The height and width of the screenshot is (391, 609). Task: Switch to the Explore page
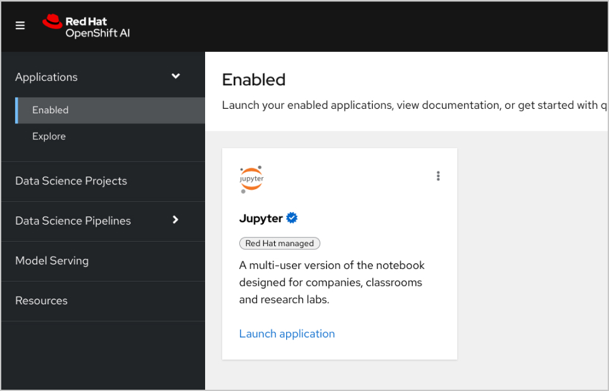pos(49,136)
